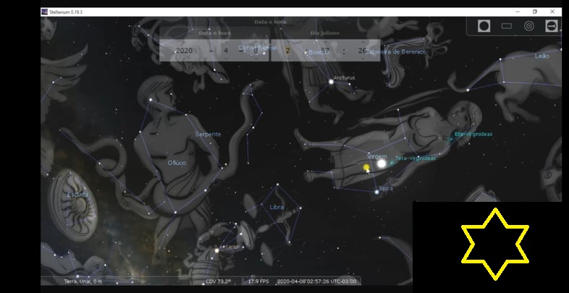Click the status bar date 2020-04-08 02:57:26

click(x=317, y=281)
